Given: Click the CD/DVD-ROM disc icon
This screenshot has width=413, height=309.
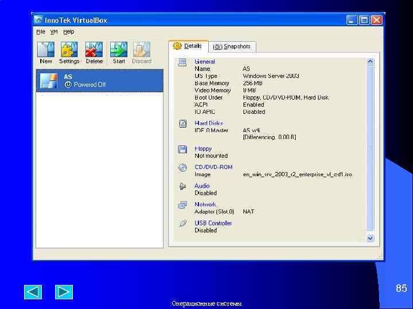Looking at the screenshot, I should point(182,168).
